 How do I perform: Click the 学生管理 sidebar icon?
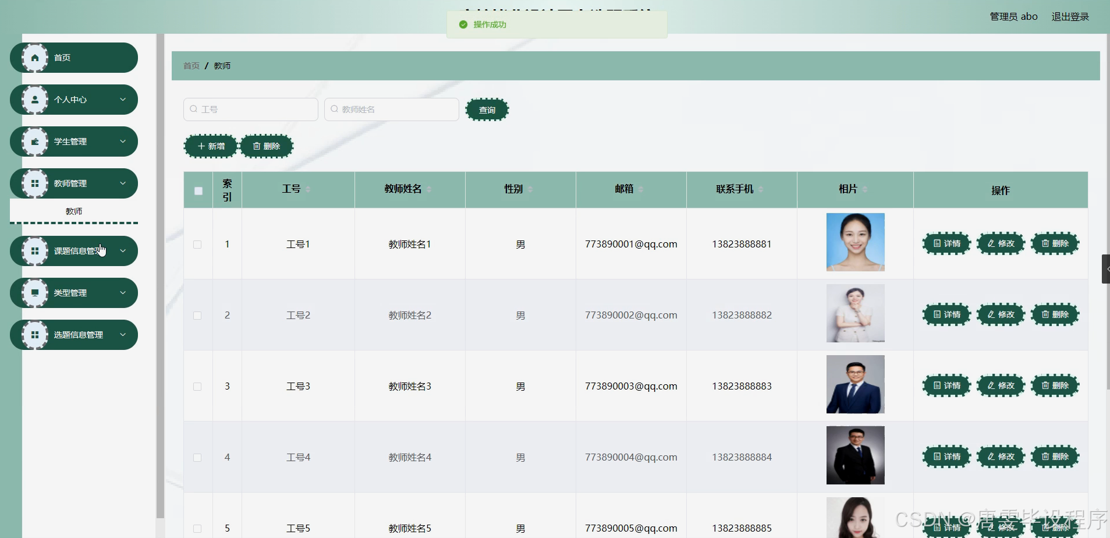coord(35,141)
